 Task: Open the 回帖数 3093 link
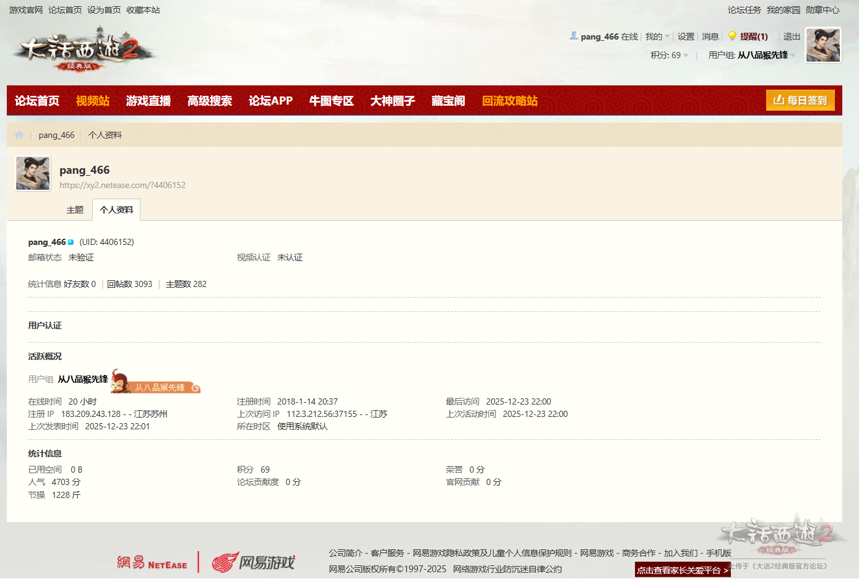(129, 285)
